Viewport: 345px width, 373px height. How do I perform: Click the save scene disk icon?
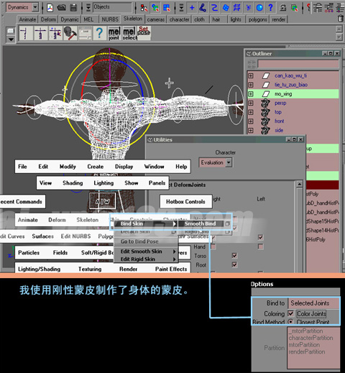[73, 8]
